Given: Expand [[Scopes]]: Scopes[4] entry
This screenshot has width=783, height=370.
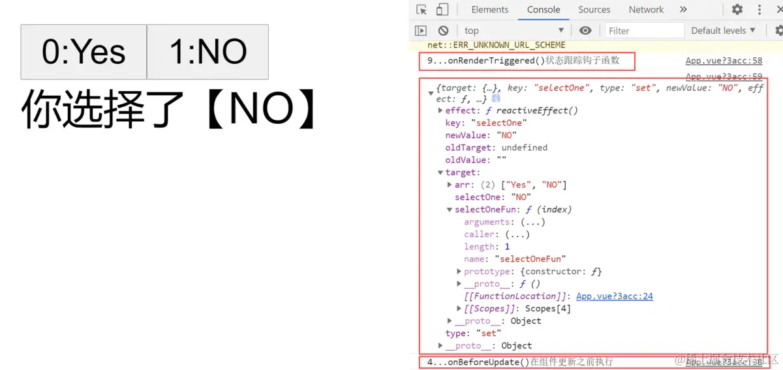Looking at the screenshot, I should [x=459, y=309].
